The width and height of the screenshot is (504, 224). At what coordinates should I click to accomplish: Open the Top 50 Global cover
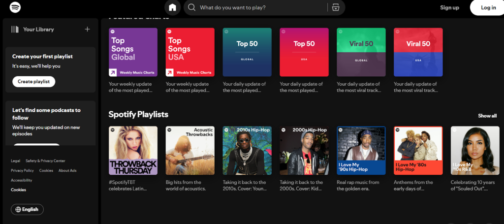pos(247,52)
